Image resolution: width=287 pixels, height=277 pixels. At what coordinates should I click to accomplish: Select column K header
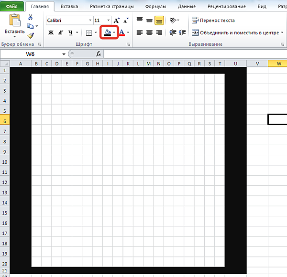click(128, 64)
